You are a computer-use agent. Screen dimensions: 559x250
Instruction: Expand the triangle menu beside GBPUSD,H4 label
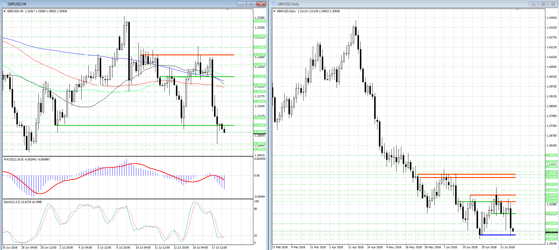point(4,11)
